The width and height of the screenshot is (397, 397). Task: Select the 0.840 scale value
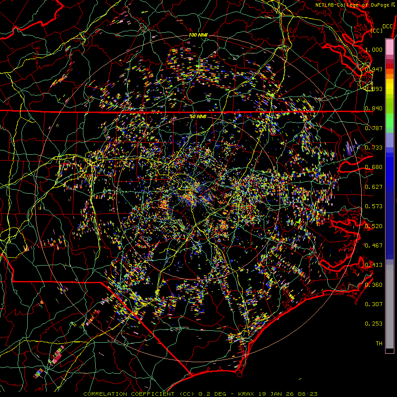click(374, 109)
